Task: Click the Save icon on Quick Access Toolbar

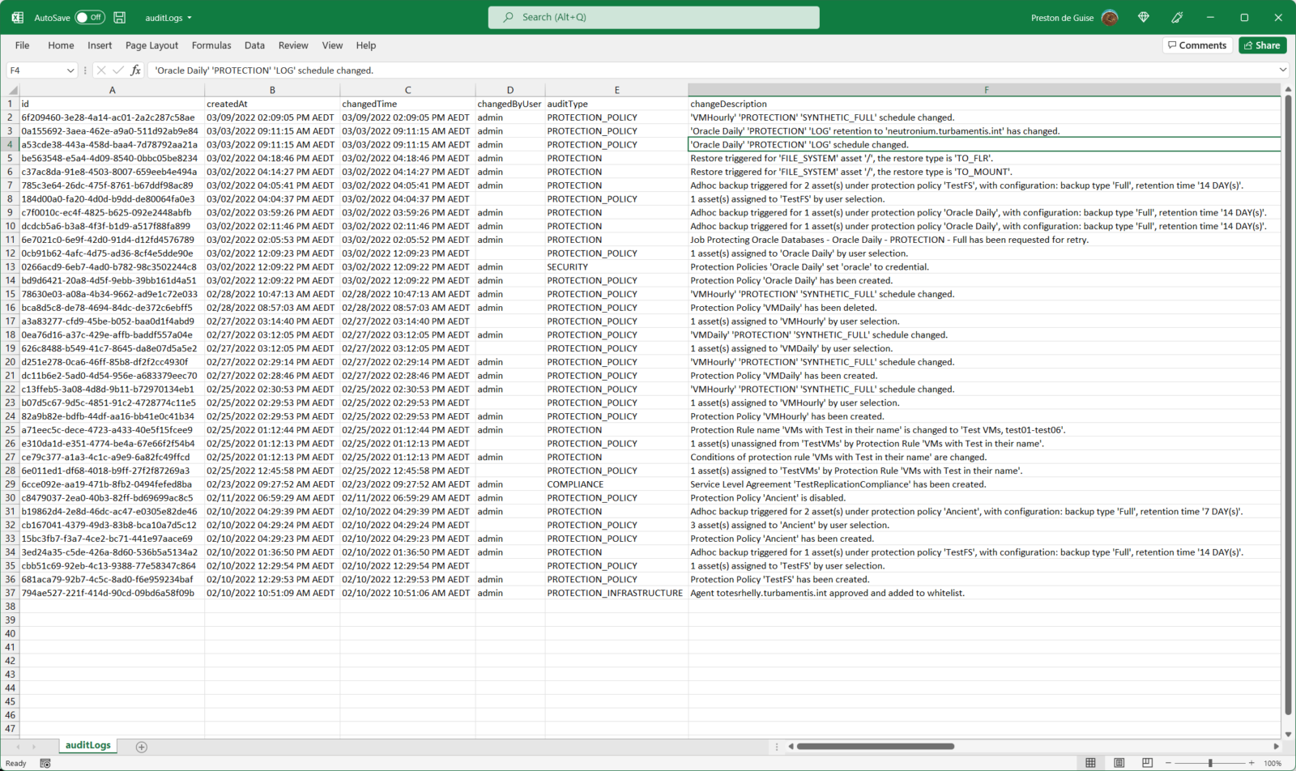Action: click(x=120, y=17)
